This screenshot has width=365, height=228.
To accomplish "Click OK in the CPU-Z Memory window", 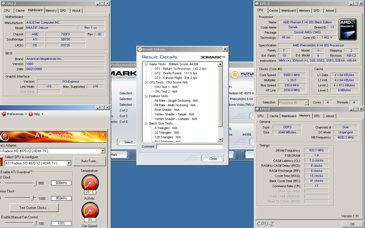I will 352,224.
